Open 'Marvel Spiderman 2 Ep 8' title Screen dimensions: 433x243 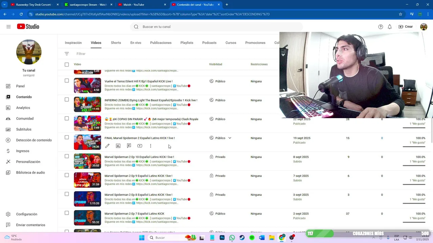point(138,195)
